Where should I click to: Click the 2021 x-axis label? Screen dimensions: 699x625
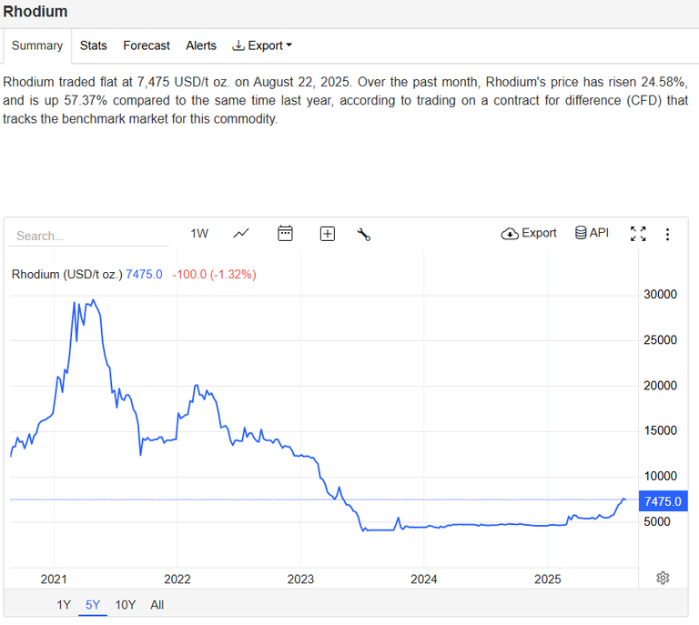(x=54, y=580)
